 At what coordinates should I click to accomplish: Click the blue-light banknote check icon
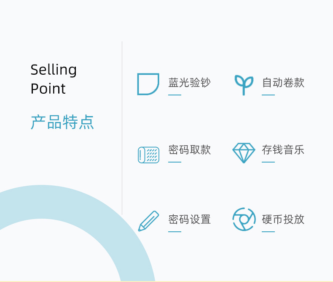coord(148,84)
